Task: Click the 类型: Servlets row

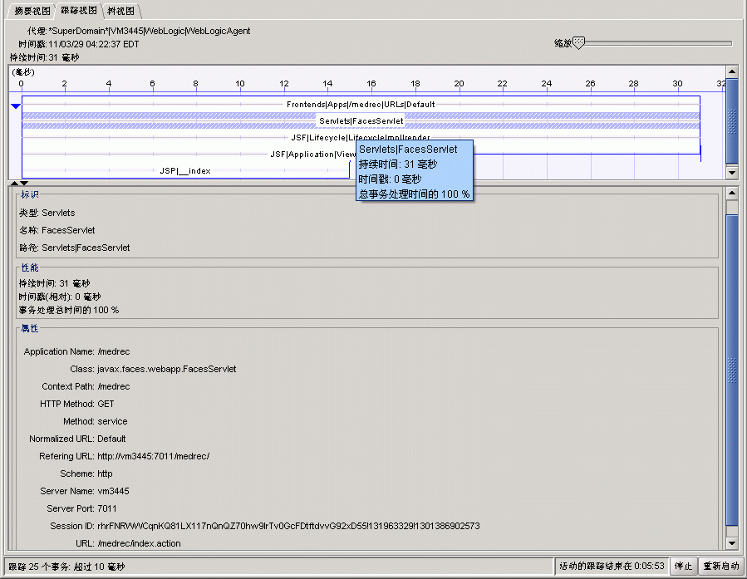Action: click(47, 213)
